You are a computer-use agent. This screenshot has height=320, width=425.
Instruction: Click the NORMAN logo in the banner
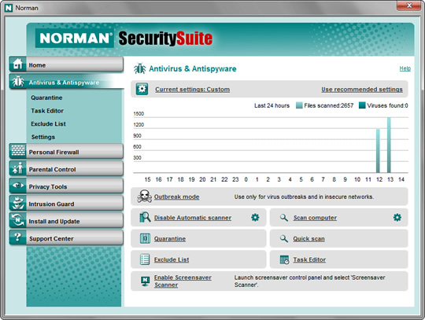75,39
